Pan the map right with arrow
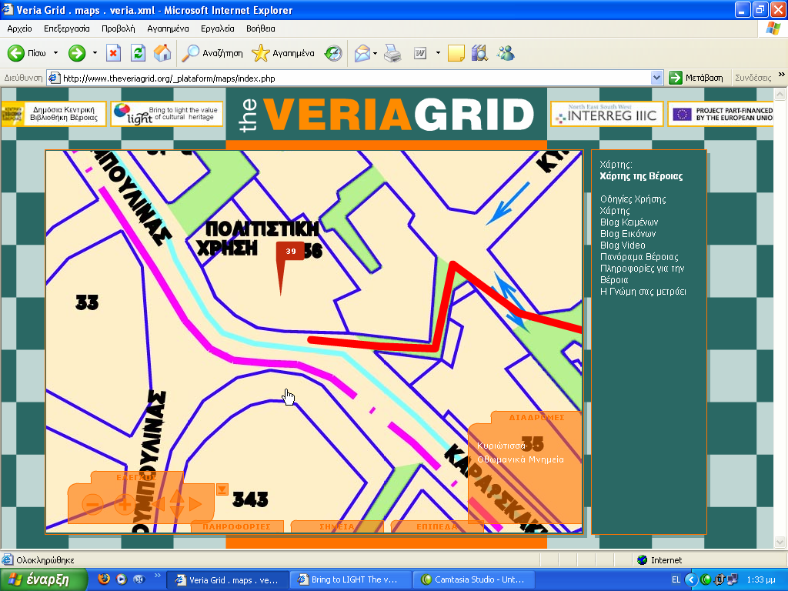Image resolution: width=788 pixels, height=591 pixels. (195, 503)
